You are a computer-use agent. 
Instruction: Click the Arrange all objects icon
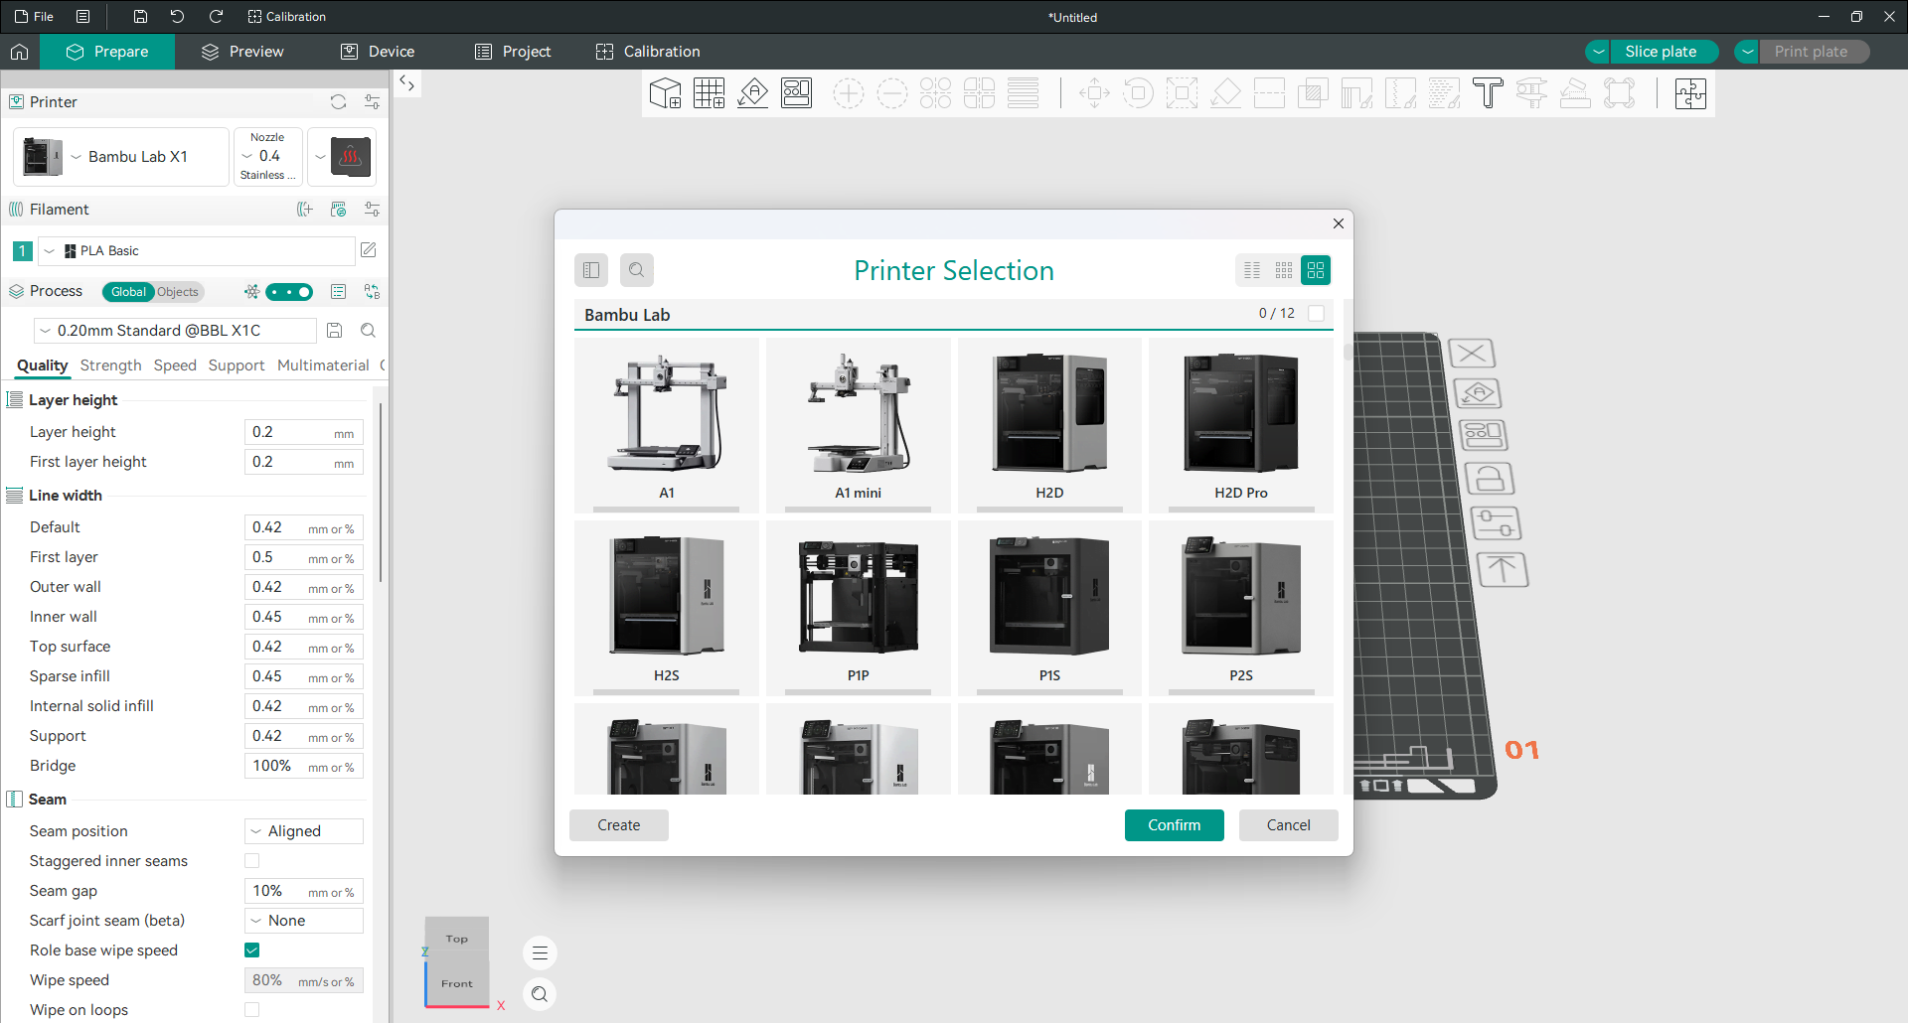point(796,93)
